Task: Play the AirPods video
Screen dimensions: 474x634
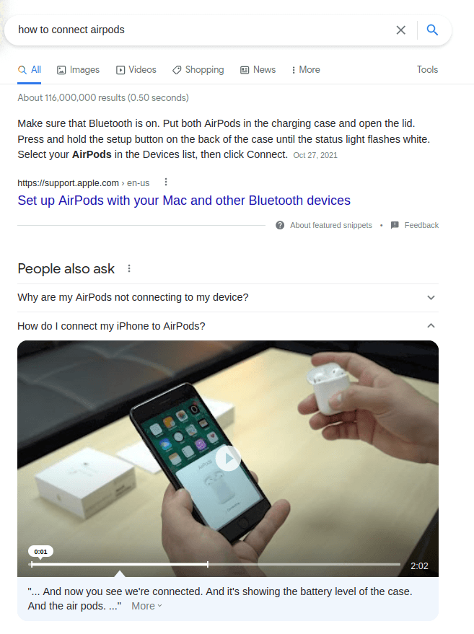Action: click(228, 458)
